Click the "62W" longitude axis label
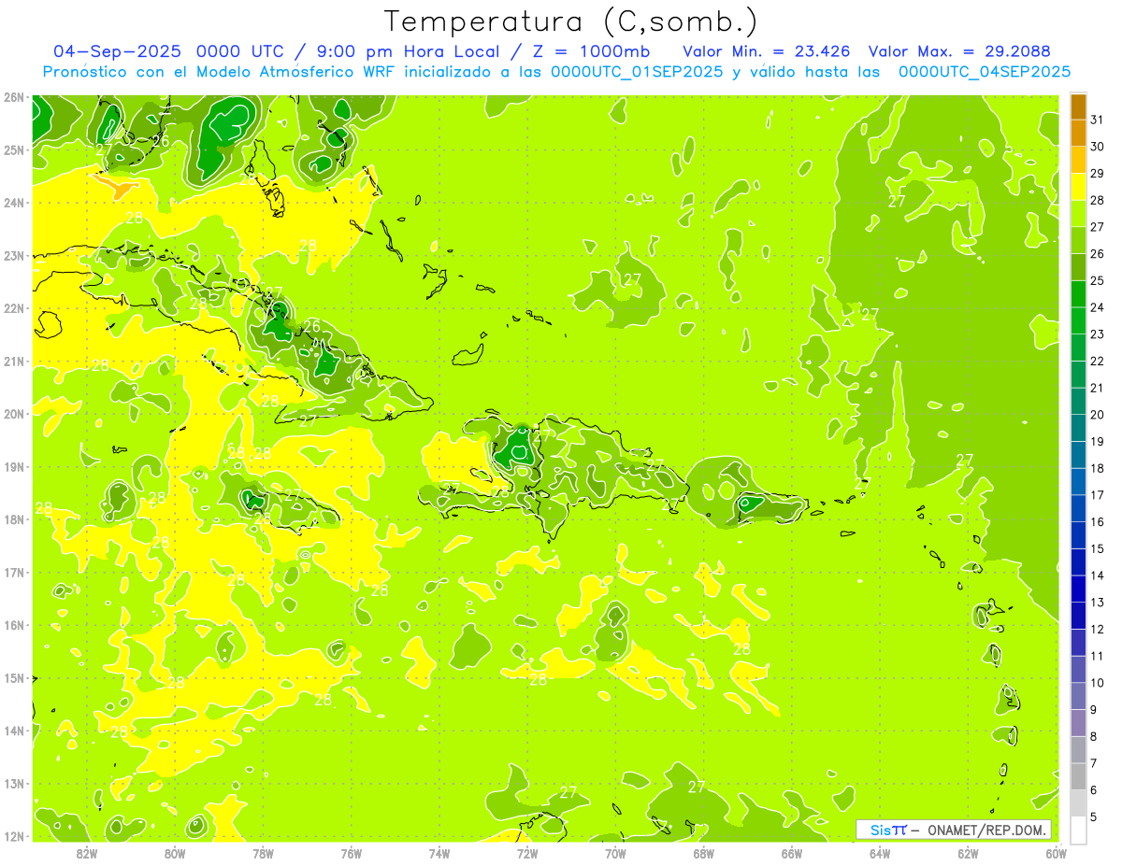1122x866 pixels. [x=968, y=854]
